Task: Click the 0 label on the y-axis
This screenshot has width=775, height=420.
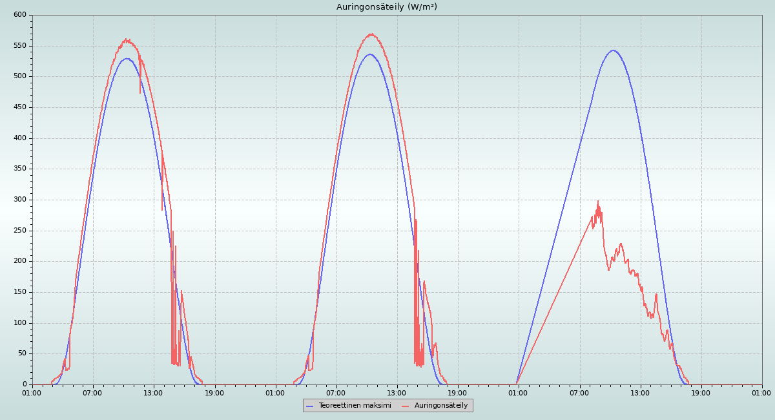Action: tap(25, 384)
